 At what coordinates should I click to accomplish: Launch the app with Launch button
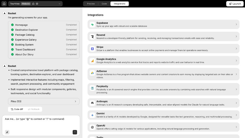pos(235,4)
